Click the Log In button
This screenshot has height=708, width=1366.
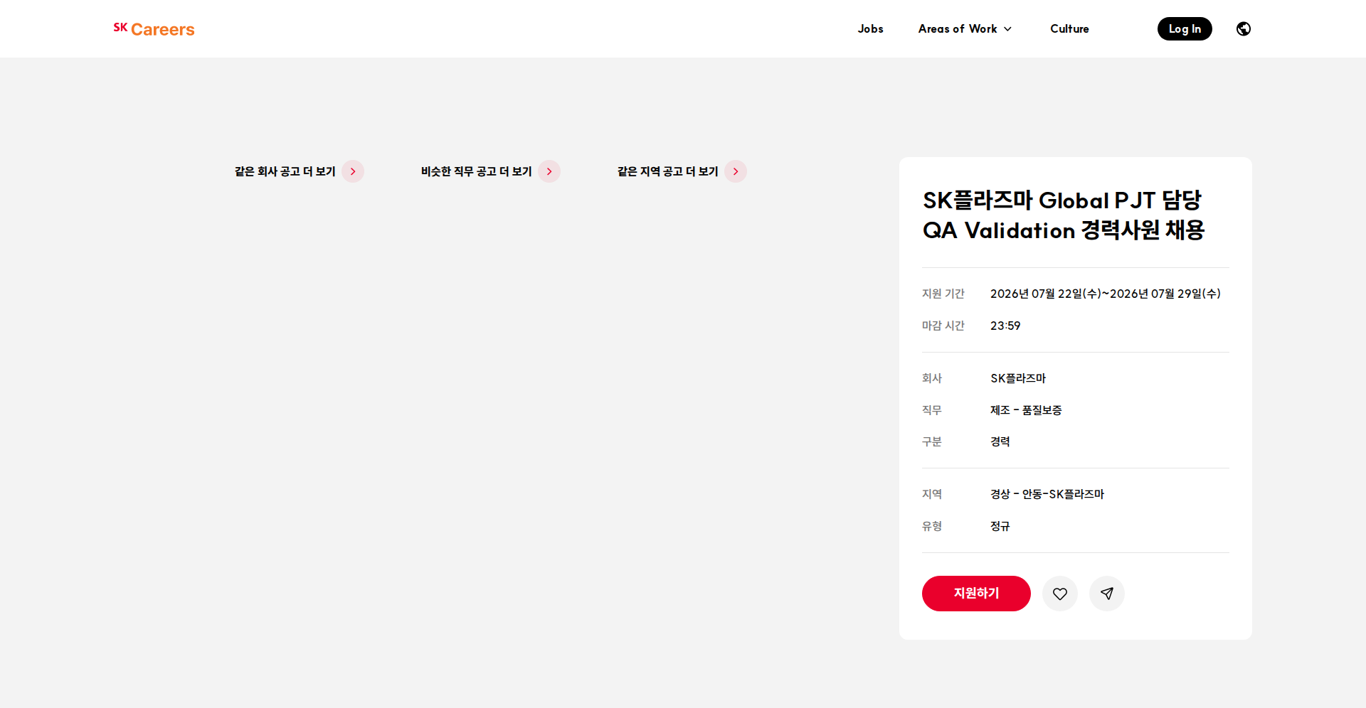pyautogui.click(x=1185, y=28)
